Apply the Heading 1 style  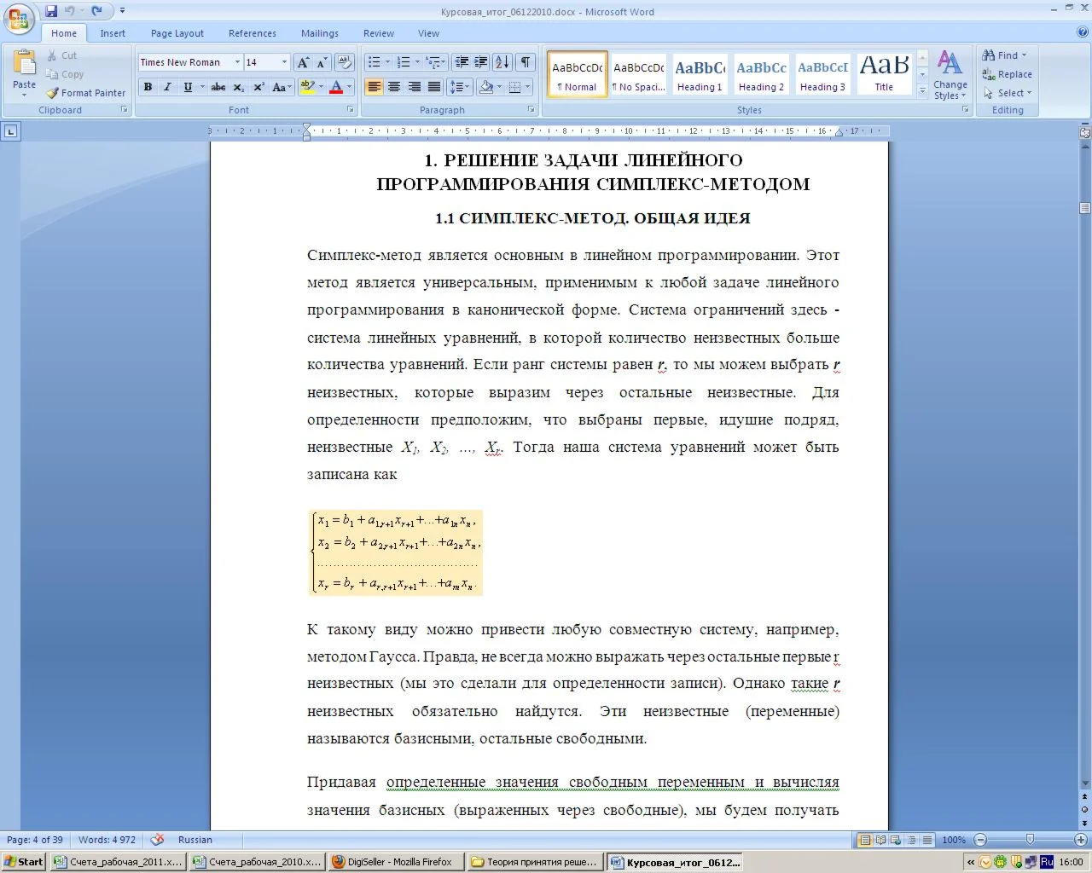tap(700, 74)
